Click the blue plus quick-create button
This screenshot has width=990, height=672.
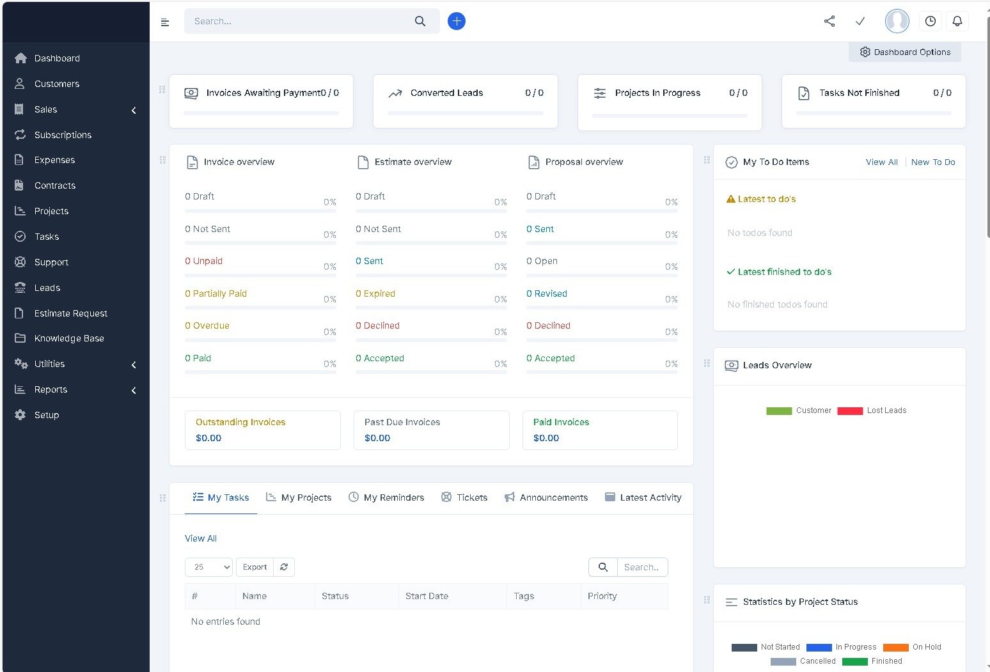click(457, 21)
